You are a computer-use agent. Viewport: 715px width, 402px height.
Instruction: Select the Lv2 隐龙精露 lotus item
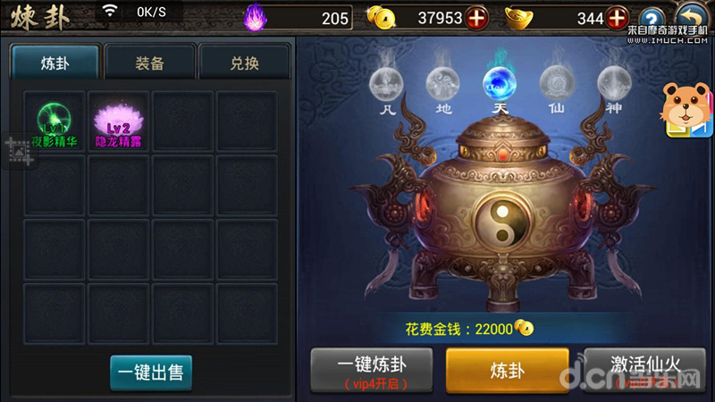(x=119, y=122)
